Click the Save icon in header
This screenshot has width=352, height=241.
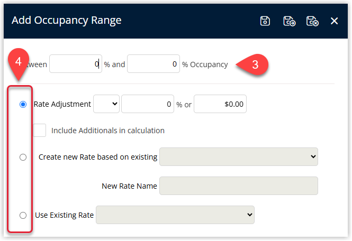pos(265,21)
